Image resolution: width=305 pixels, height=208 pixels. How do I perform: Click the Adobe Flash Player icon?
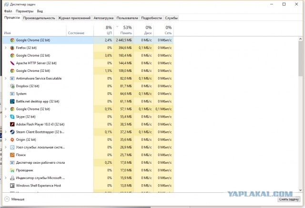tap(12, 124)
